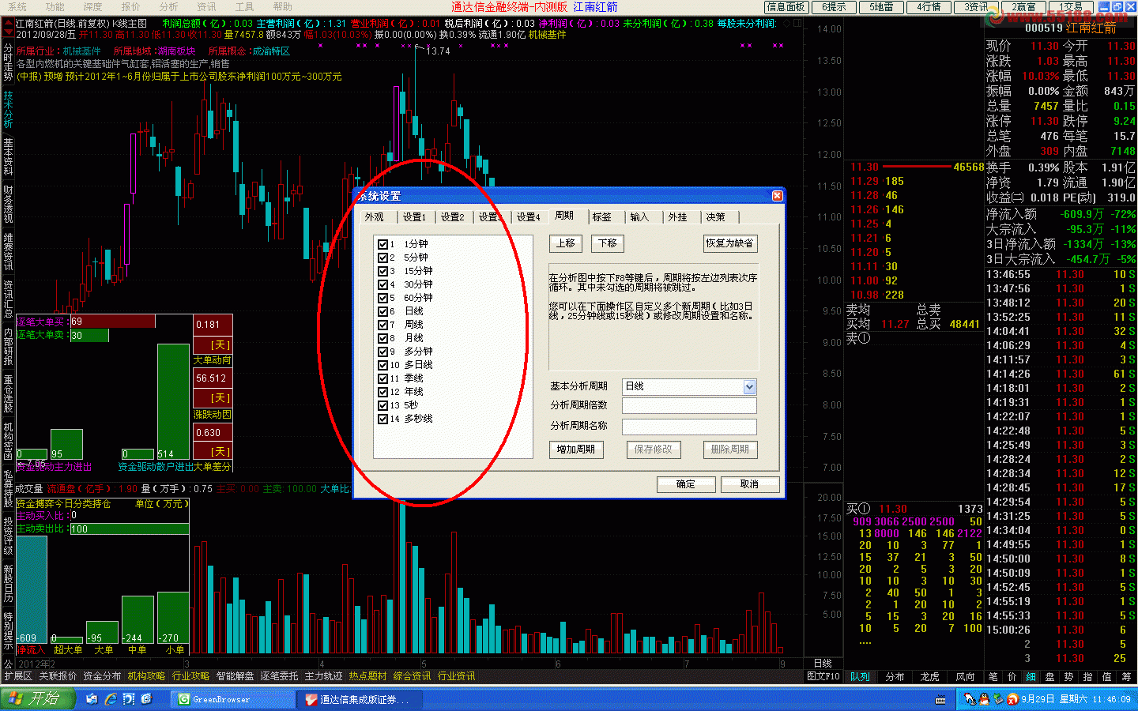The height and width of the screenshot is (711, 1138).
Task: Toggle the 年线 period checkbox
Action: (382, 392)
